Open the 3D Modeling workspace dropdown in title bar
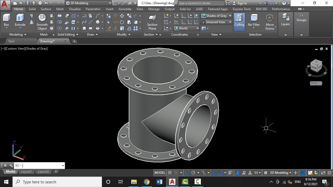Image resolution: width=333 pixels, height=187 pixels. [x=88, y=3]
